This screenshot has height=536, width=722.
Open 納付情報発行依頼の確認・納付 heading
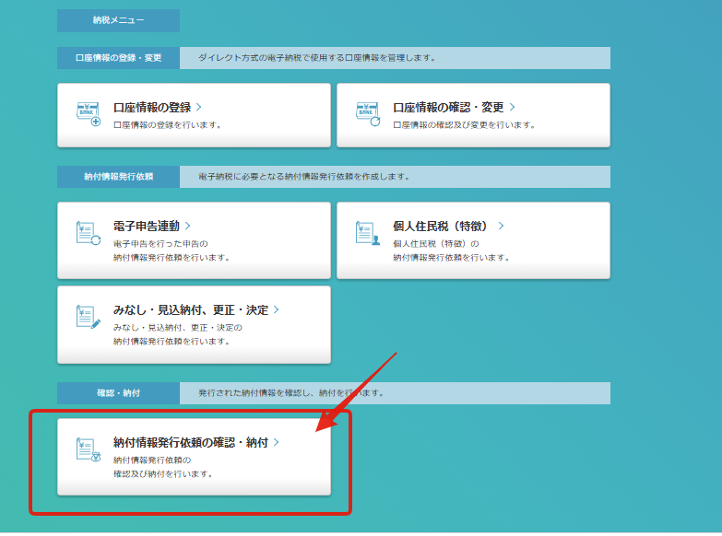tap(191, 442)
